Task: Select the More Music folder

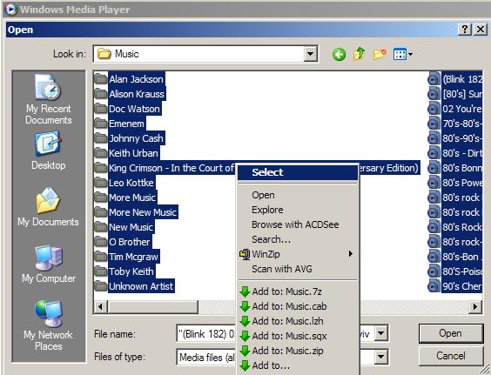Action: (125, 198)
